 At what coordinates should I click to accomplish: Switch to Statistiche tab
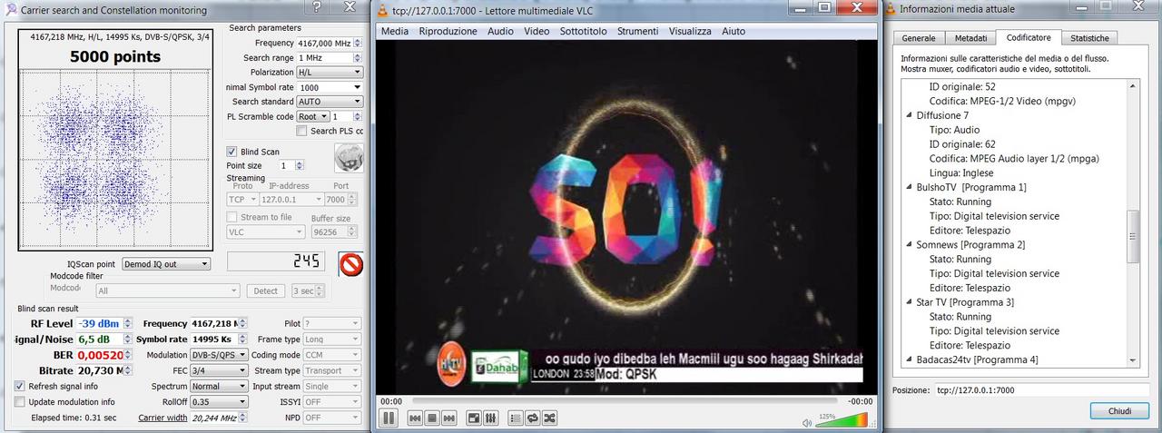pyautogui.click(x=1088, y=38)
